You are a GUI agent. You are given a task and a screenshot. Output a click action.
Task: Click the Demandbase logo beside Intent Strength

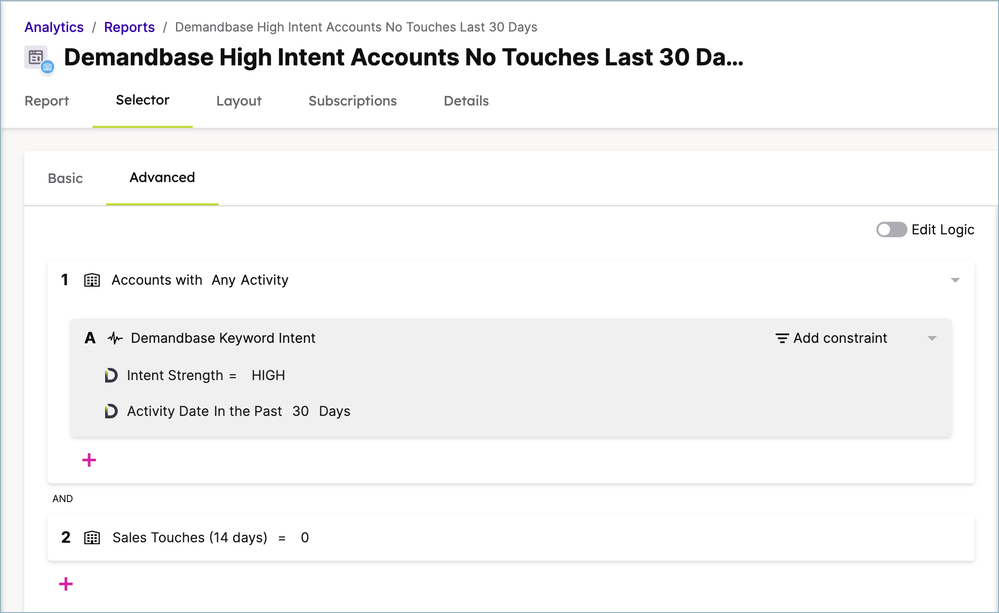click(111, 375)
